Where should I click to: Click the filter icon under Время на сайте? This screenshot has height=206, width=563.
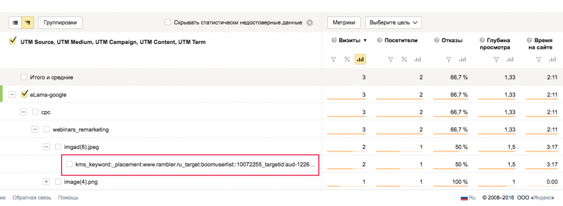(x=539, y=59)
